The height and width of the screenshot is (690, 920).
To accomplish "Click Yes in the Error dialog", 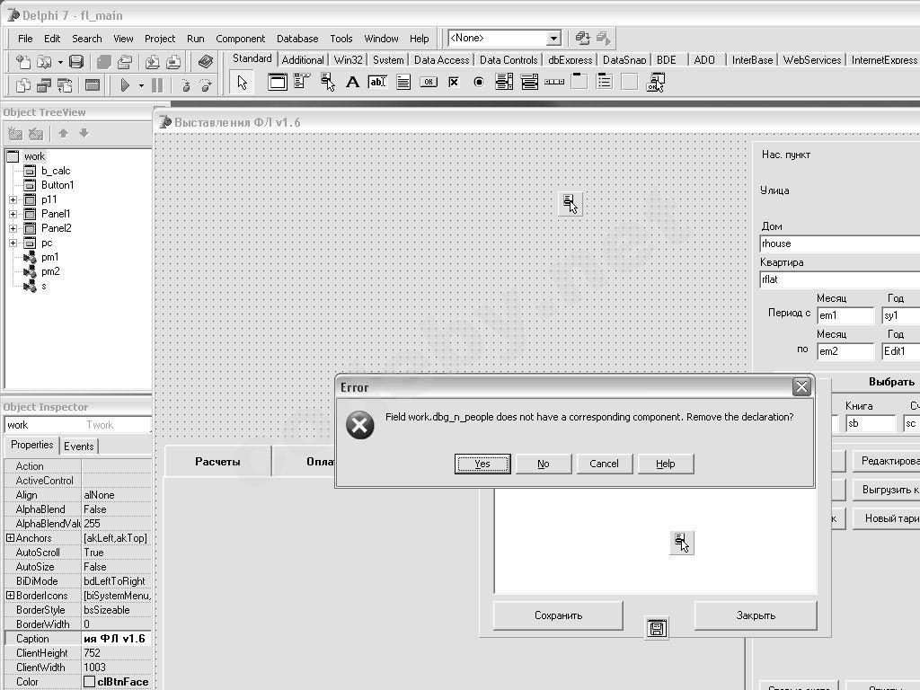I will tap(482, 464).
